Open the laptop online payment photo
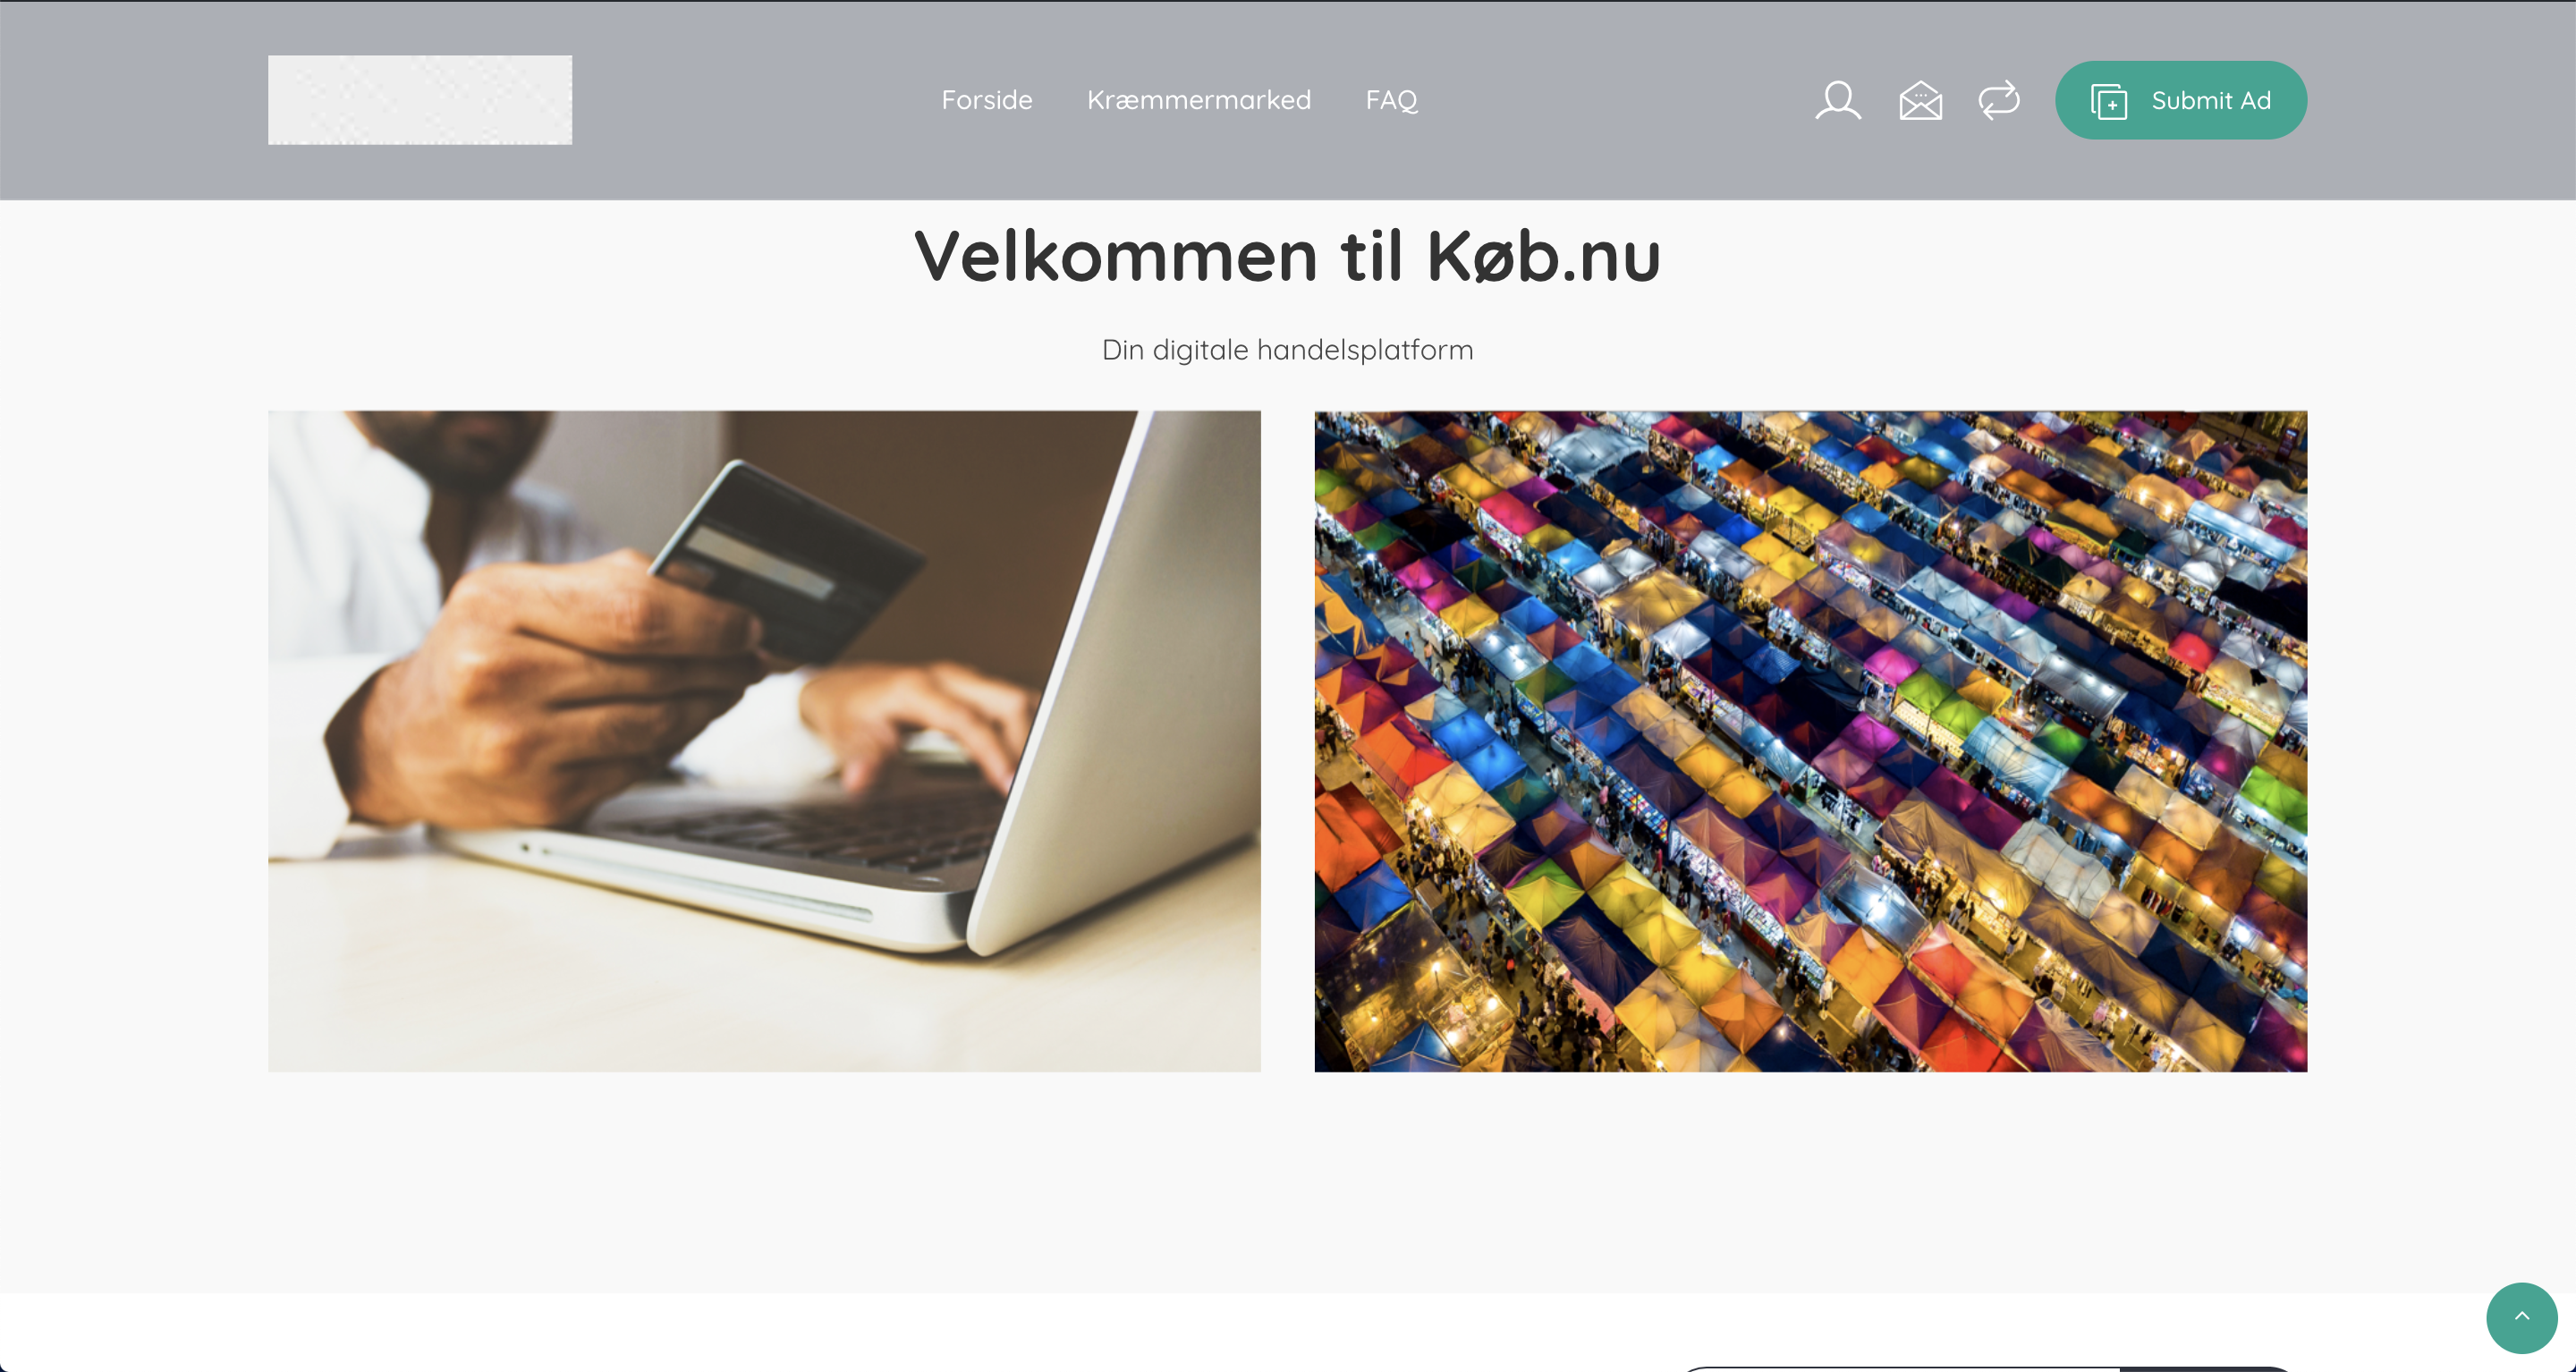Viewport: 2576px width, 1372px height. [x=764, y=741]
